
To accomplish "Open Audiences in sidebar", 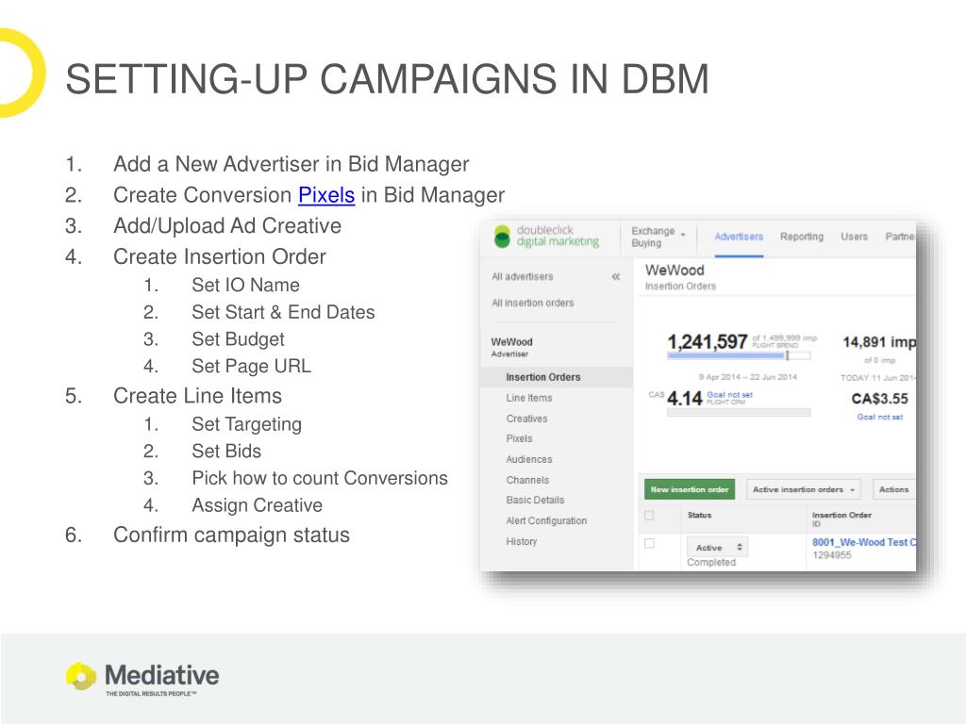I will pyautogui.click(x=529, y=459).
